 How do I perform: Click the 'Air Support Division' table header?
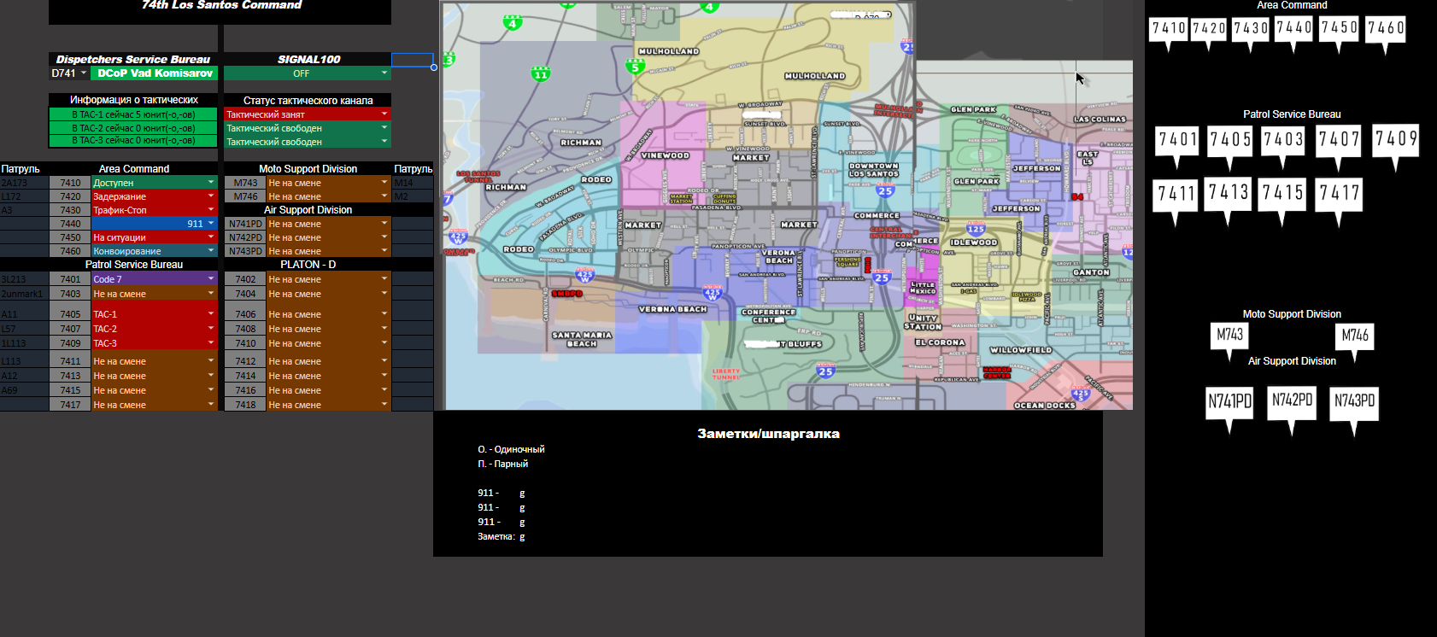(x=308, y=210)
